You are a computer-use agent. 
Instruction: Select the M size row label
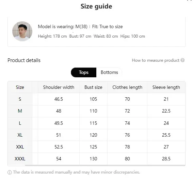click(20, 111)
